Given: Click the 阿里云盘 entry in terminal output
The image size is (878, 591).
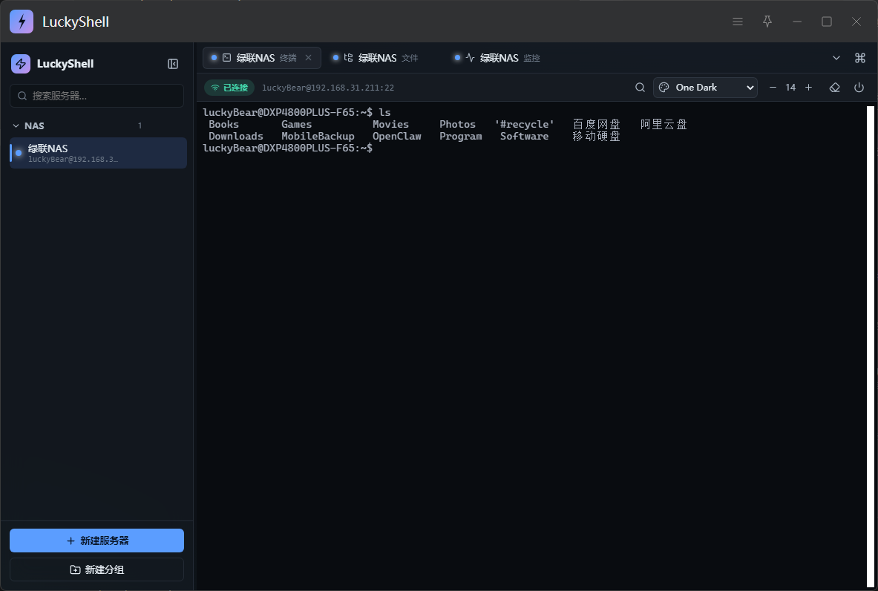Looking at the screenshot, I should coord(664,124).
